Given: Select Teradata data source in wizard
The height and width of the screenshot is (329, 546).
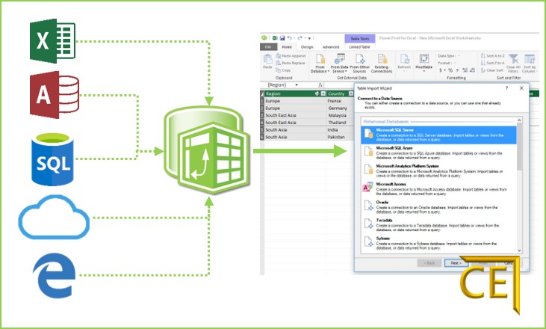Looking at the screenshot, I should 438,225.
